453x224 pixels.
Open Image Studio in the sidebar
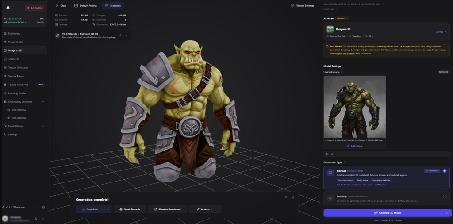[x=24, y=42]
